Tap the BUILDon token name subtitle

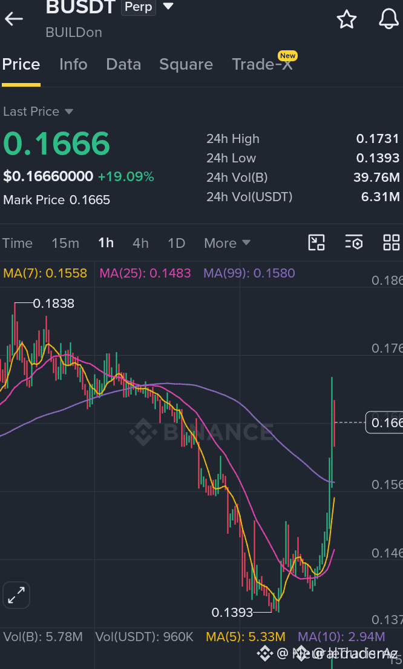click(x=74, y=33)
